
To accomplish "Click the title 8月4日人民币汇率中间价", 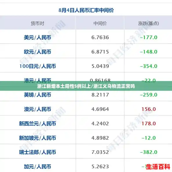I will pyautogui.click(x=86, y=10).
